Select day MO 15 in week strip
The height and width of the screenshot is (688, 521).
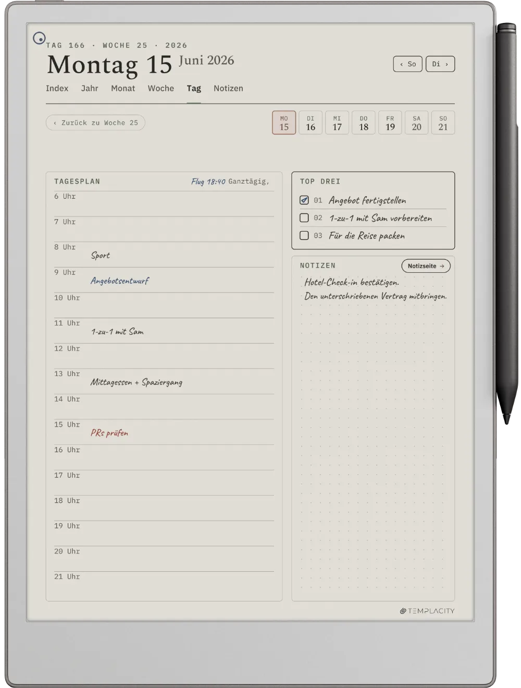[284, 123]
